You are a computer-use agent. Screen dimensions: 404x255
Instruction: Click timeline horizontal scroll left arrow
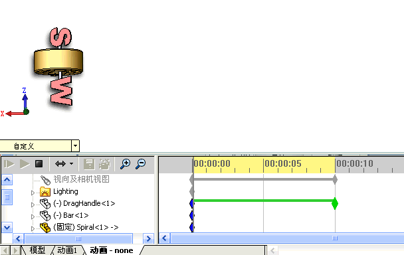[164, 238]
